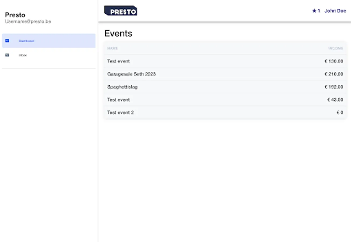351x242 pixels.
Task: Click the Username@presto.be email text
Action: point(28,21)
